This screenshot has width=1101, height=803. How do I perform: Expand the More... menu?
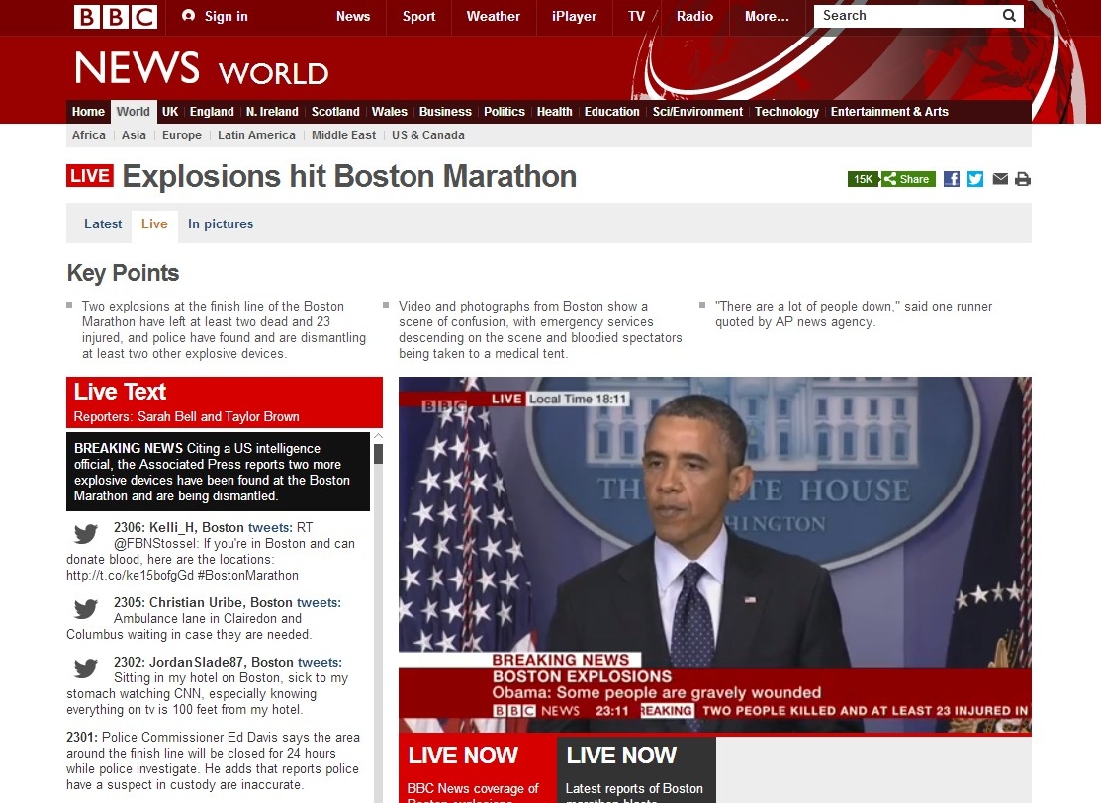click(767, 16)
